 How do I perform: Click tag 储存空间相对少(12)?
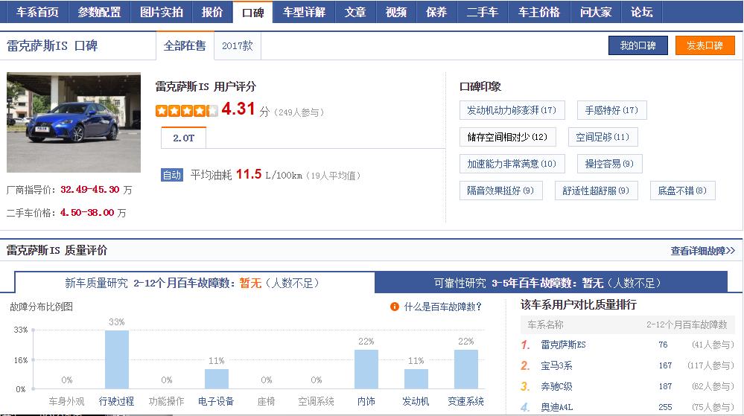point(508,137)
